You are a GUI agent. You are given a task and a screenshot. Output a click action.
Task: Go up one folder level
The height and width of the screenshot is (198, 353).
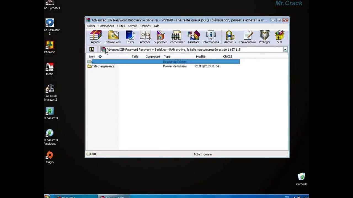coord(92,50)
